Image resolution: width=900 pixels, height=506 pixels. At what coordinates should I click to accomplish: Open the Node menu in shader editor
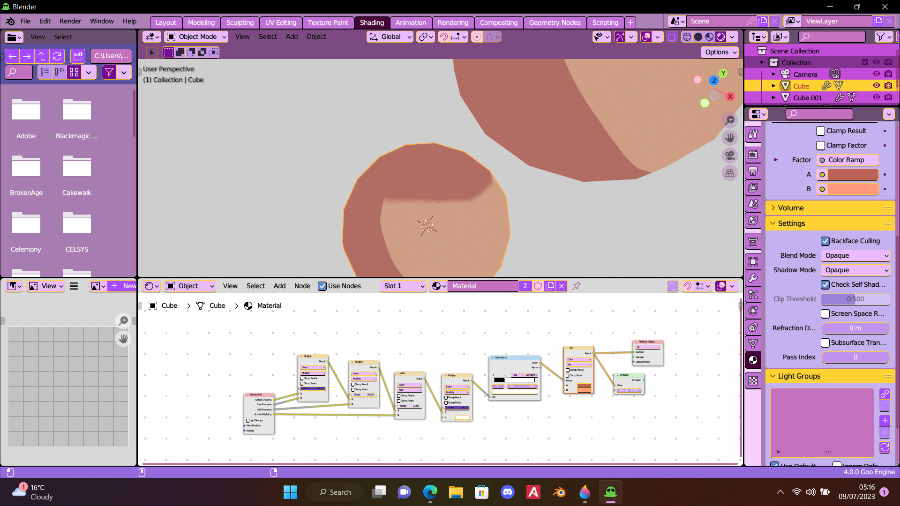pyautogui.click(x=302, y=286)
